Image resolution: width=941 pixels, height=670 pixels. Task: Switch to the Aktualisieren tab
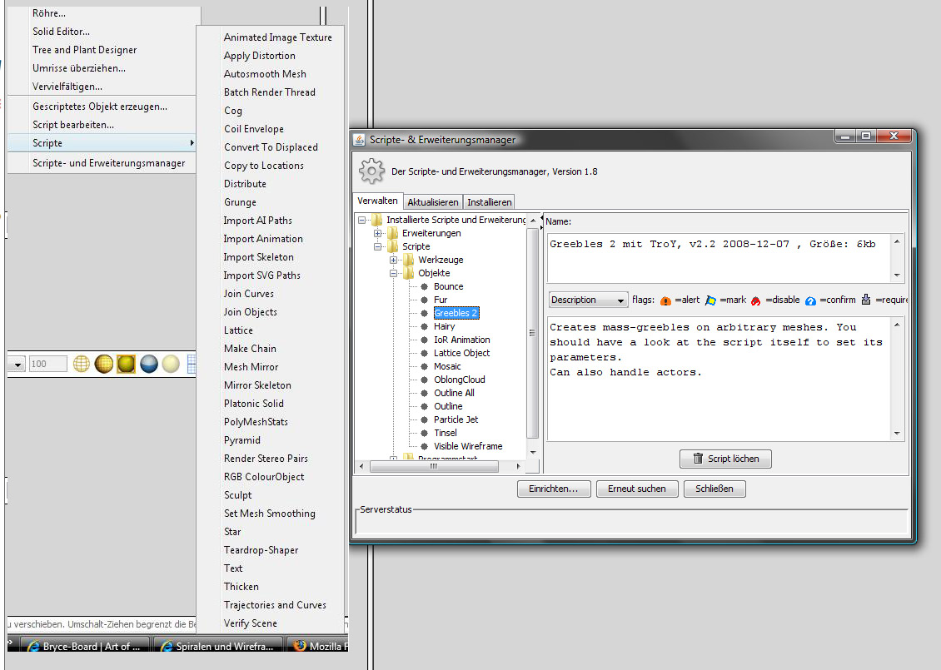click(433, 202)
